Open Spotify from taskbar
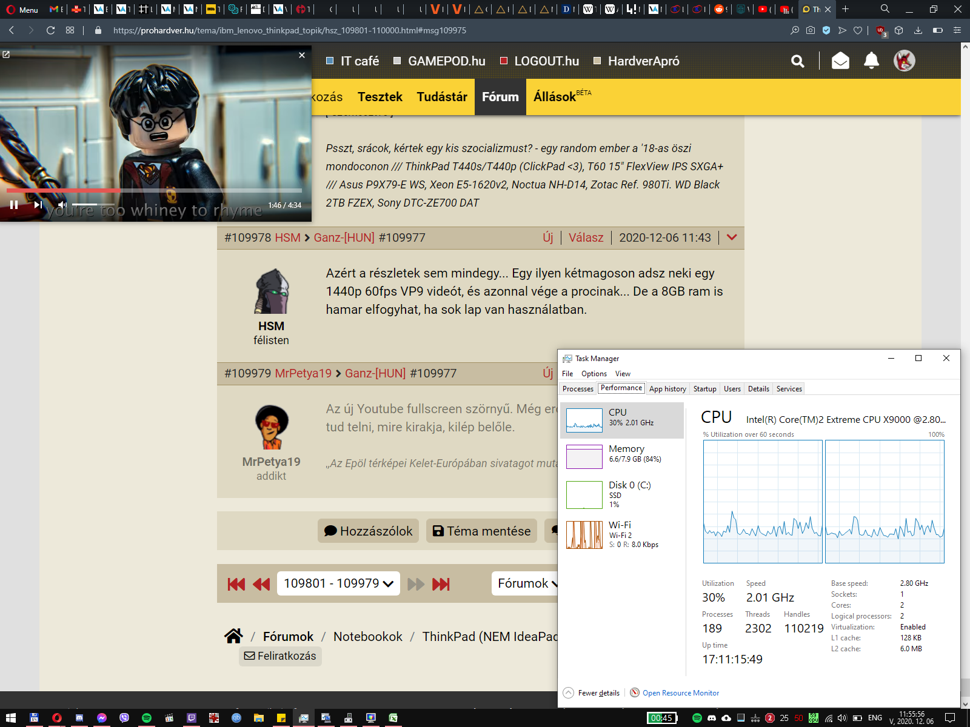Viewport: 970px width, 727px height. coord(147,718)
